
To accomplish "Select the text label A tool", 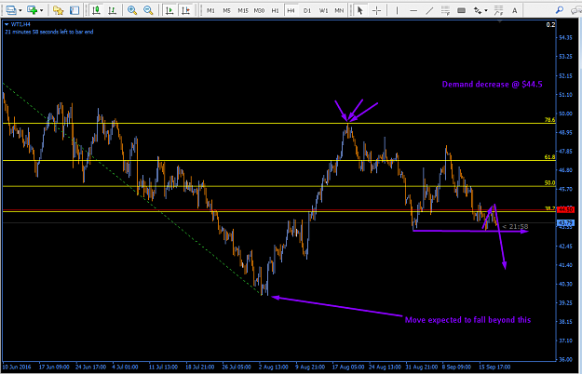I will pyautogui.click(x=514, y=11).
